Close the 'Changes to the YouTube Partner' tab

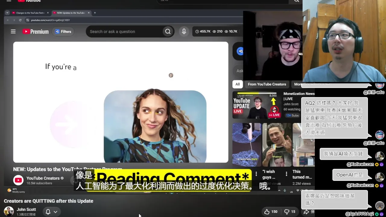tap(48, 13)
